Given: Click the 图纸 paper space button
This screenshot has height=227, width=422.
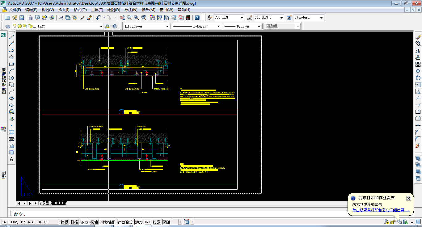Looking at the screenshot, I should tap(167, 222).
